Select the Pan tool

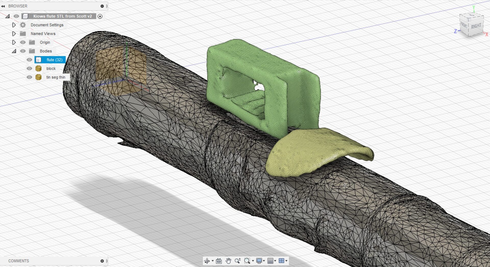[x=228, y=261]
